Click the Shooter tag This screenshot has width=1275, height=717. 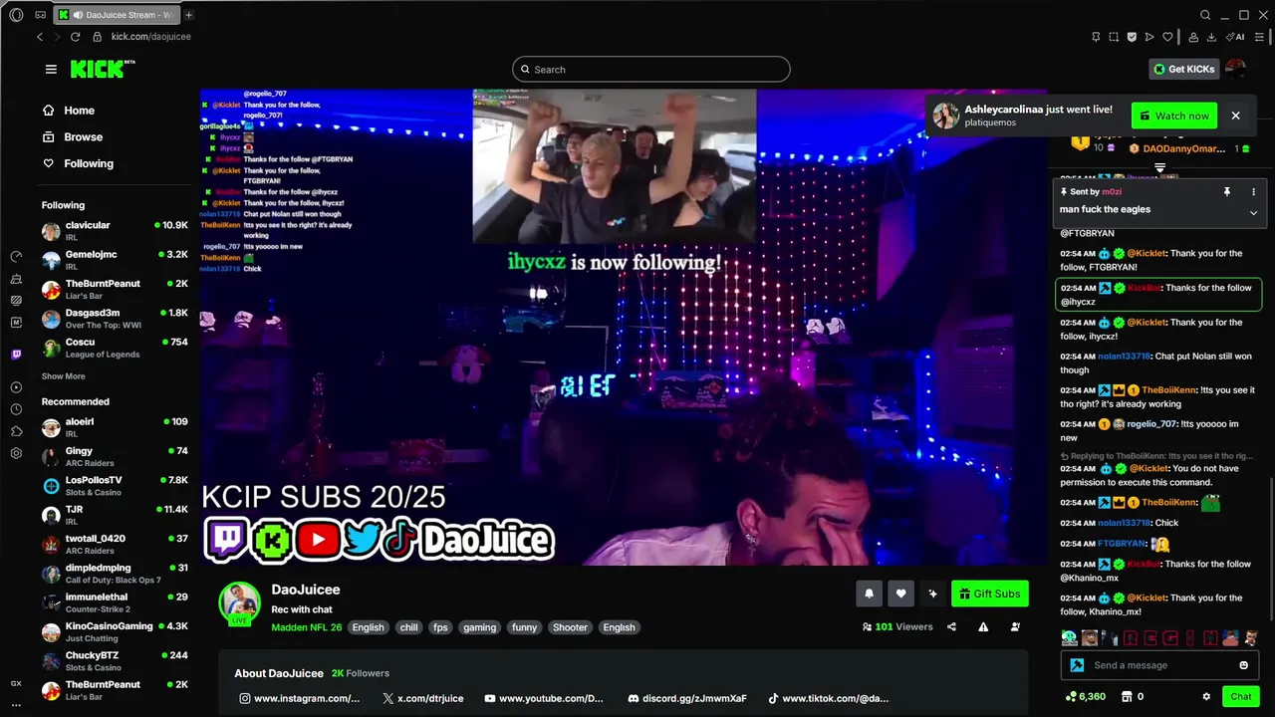[x=570, y=627]
